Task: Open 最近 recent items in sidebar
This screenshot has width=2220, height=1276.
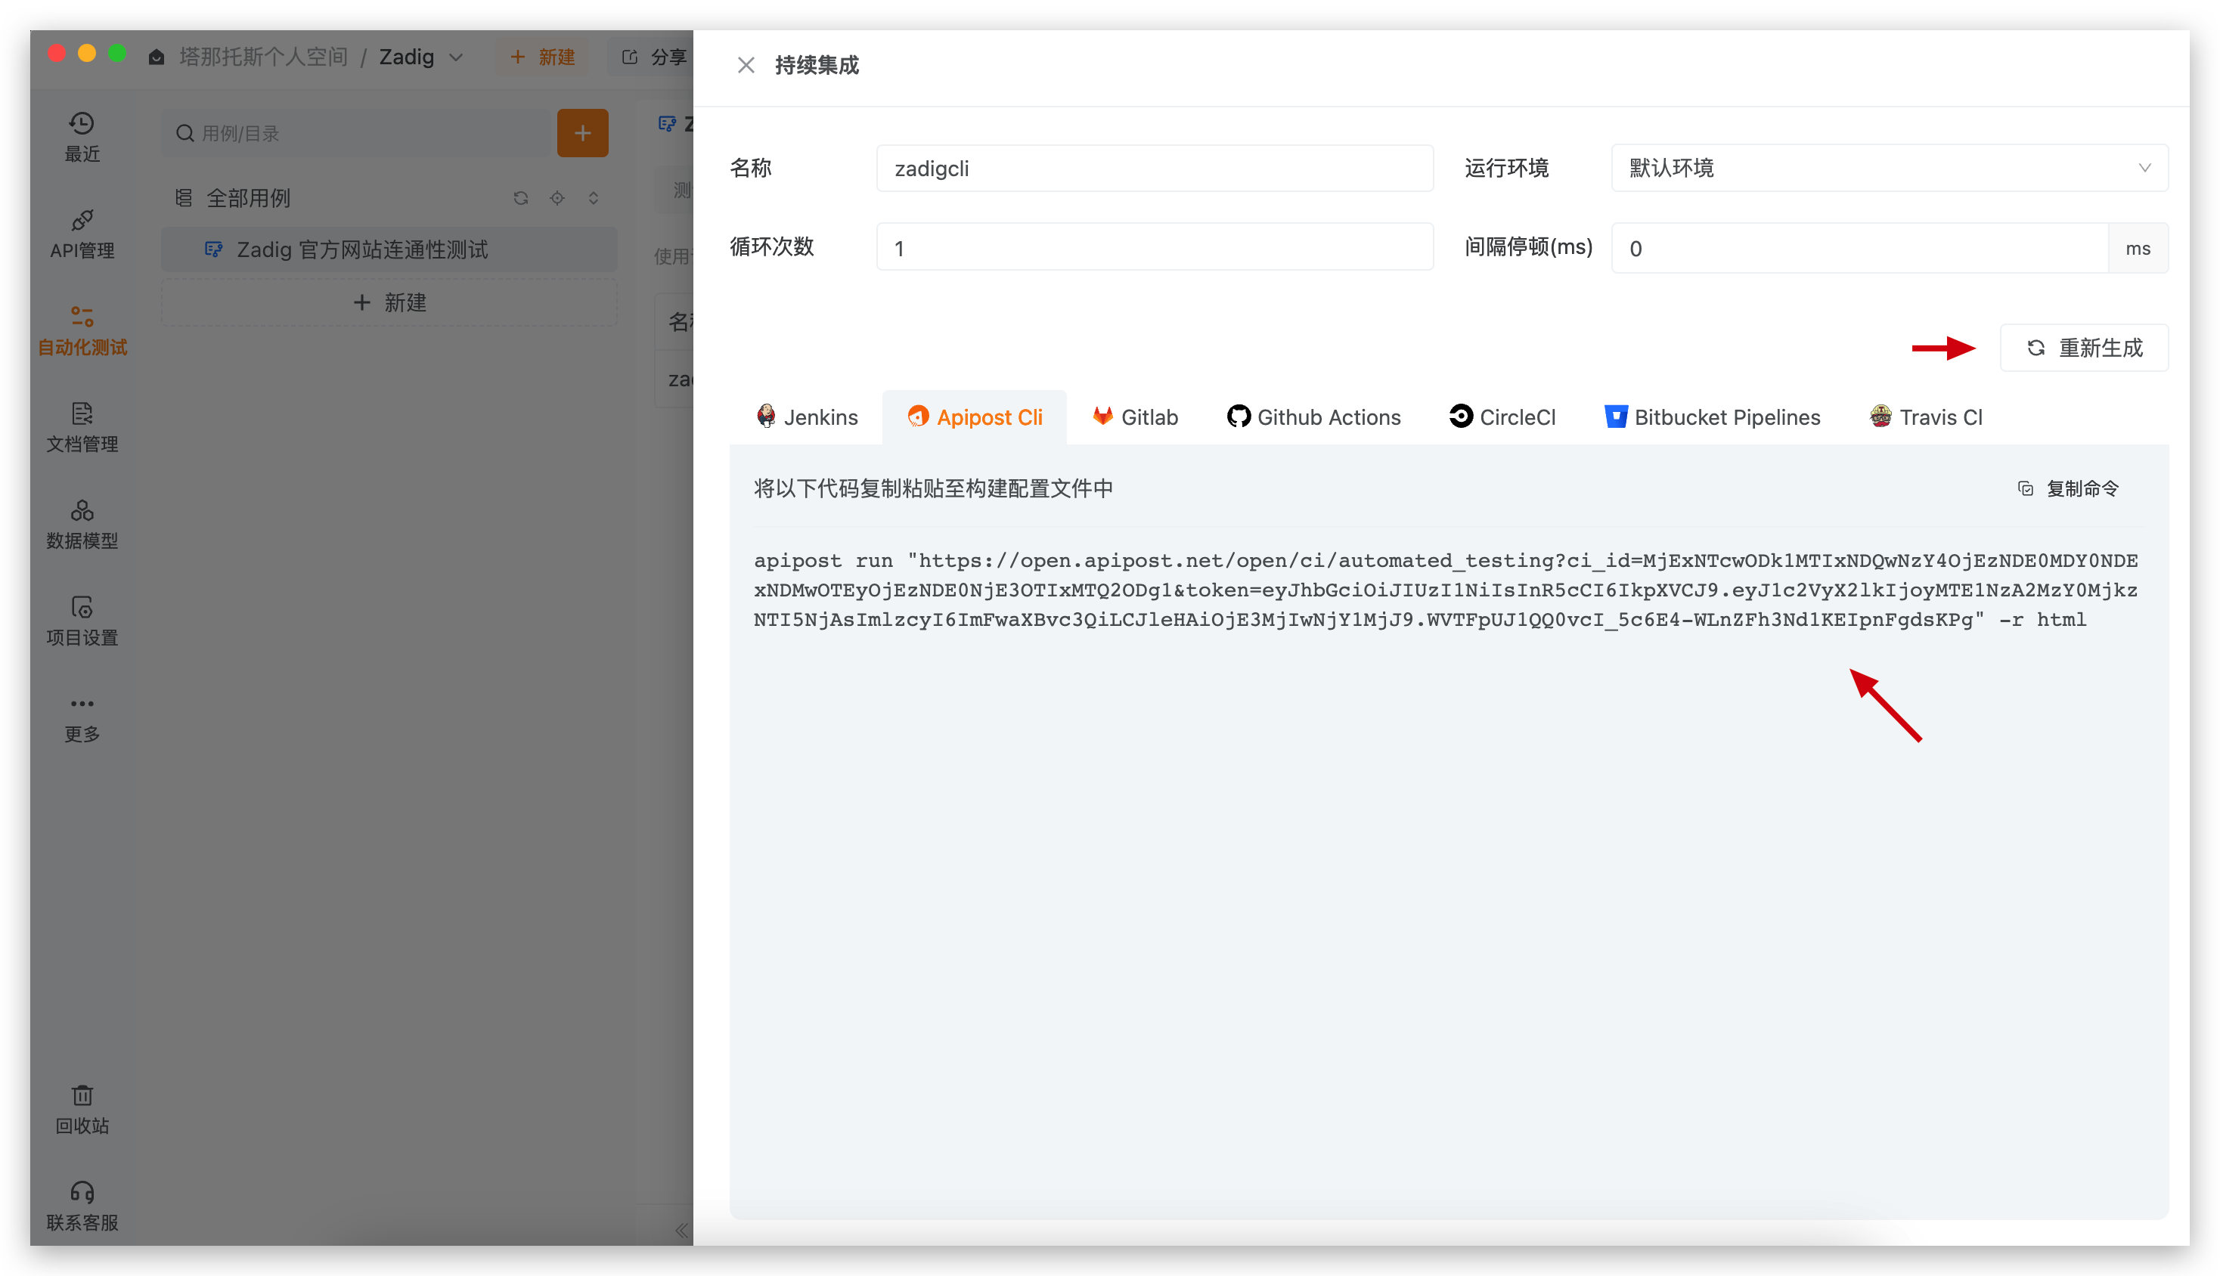Action: (x=82, y=136)
